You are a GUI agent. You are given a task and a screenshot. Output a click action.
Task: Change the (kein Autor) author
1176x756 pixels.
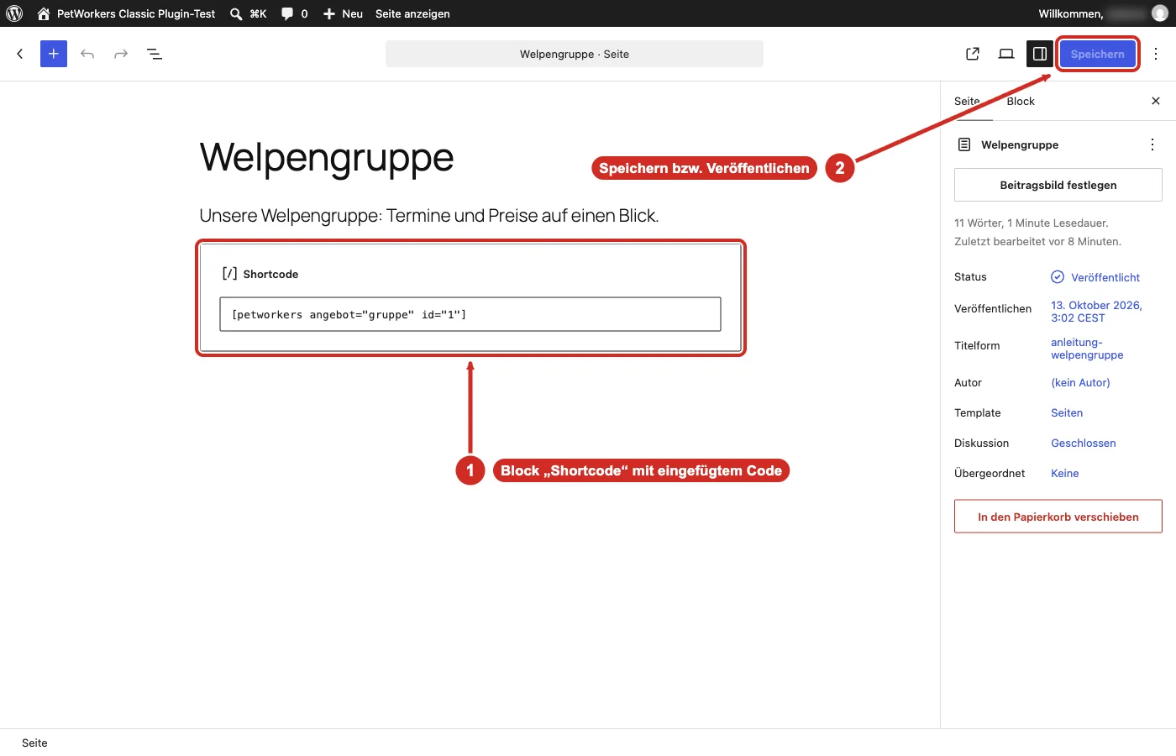pyautogui.click(x=1080, y=382)
